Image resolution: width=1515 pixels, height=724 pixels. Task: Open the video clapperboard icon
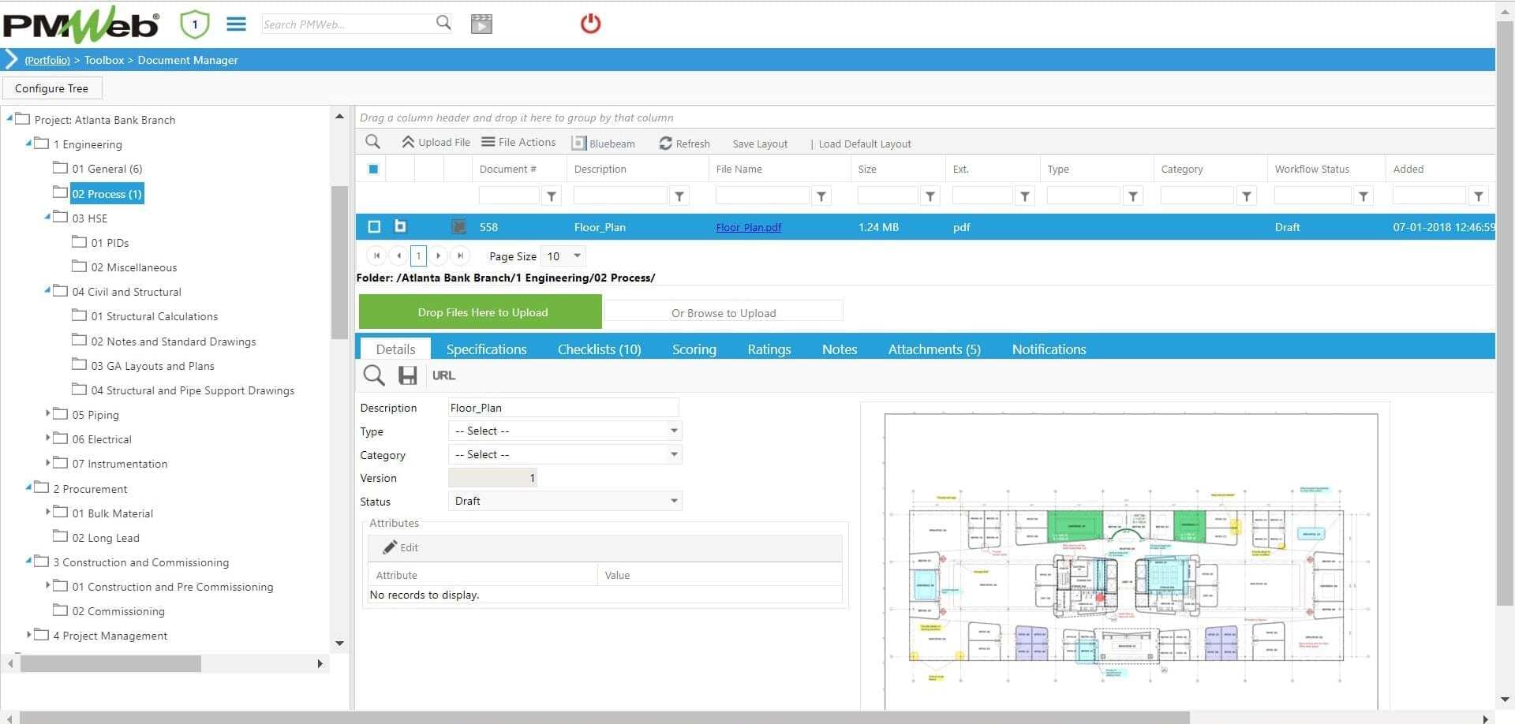click(481, 24)
